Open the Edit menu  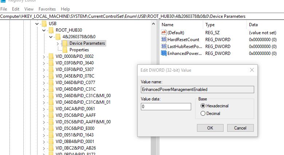16,9
